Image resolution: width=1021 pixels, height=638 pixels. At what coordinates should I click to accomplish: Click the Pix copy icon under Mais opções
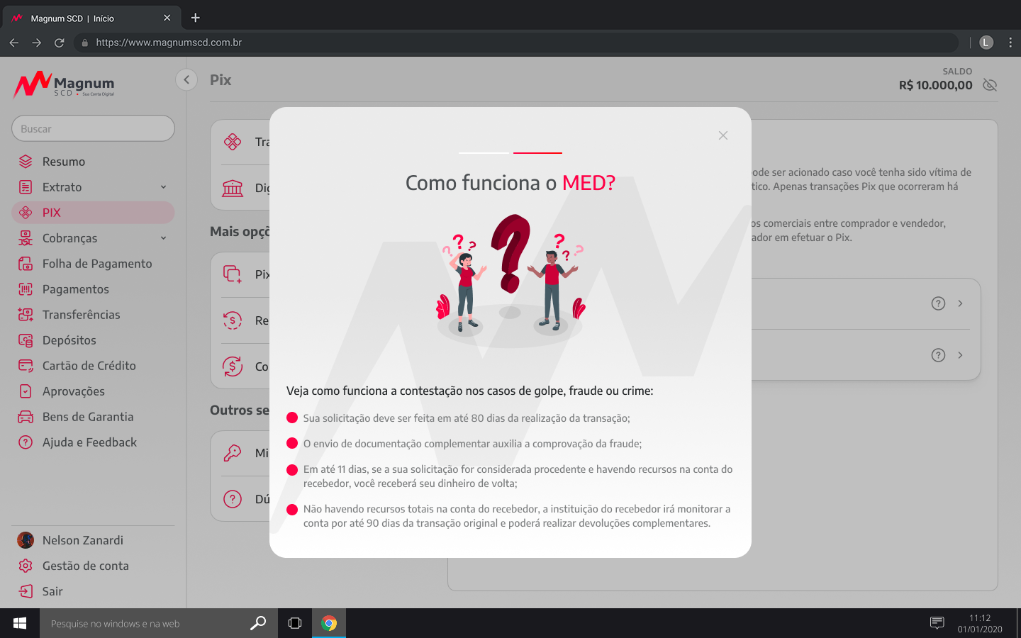tap(233, 274)
